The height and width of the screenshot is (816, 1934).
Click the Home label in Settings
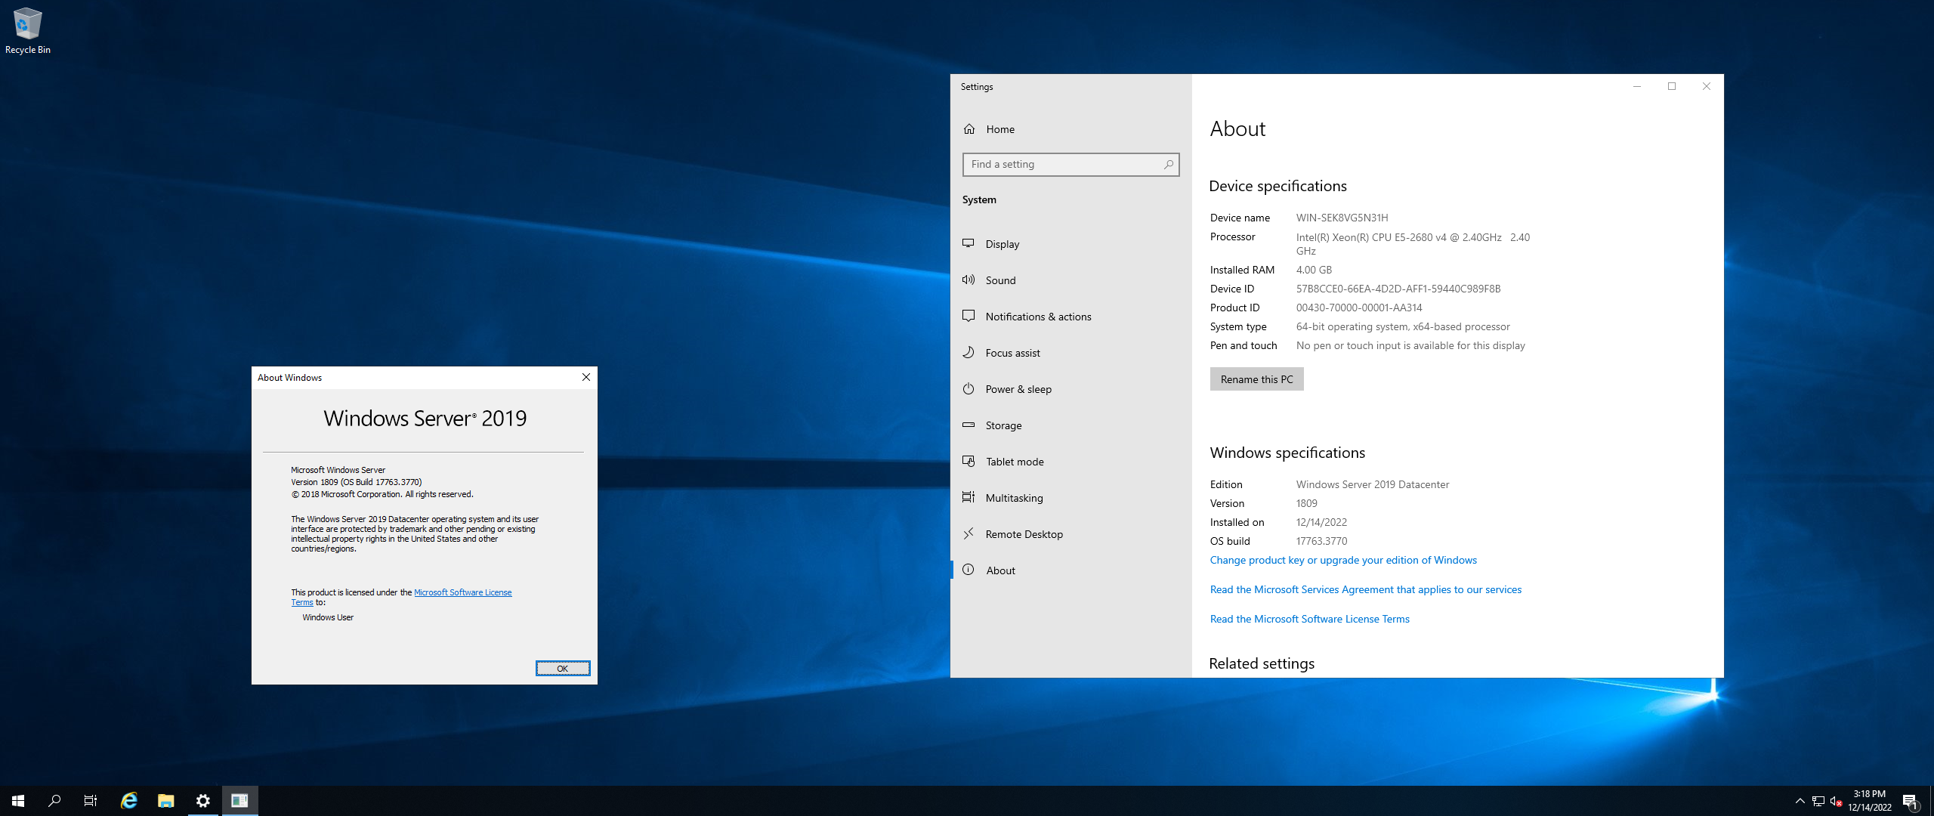pyautogui.click(x=1000, y=129)
